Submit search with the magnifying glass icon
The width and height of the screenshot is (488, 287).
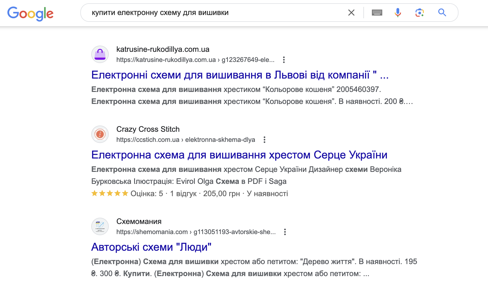[x=442, y=13]
